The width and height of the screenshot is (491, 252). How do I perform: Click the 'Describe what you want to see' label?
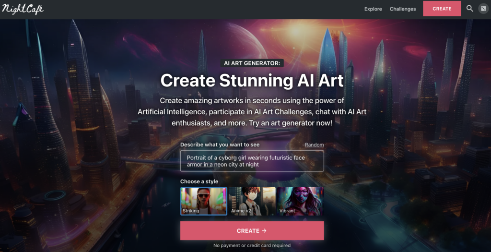(x=220, y=145)
